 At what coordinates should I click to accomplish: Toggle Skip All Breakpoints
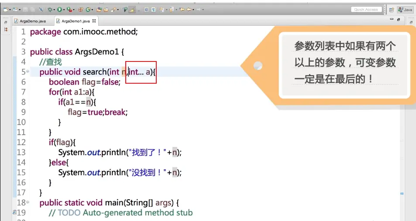coord(41,10)
